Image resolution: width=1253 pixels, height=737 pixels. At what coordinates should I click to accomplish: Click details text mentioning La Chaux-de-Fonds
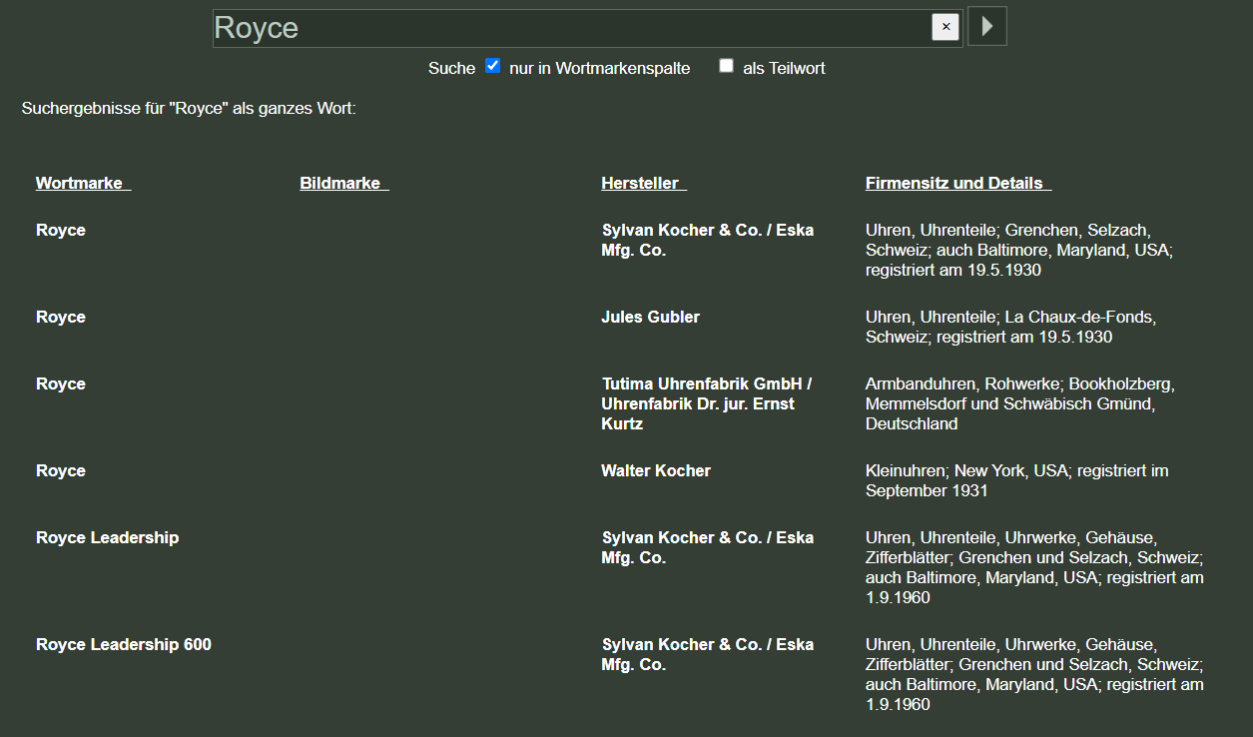pyautogui.click(x=1010, y=327)
